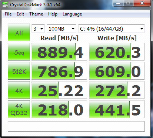This screenshot has width=153, height=138.
Task: Open the File menu
Action: (8, 14)
